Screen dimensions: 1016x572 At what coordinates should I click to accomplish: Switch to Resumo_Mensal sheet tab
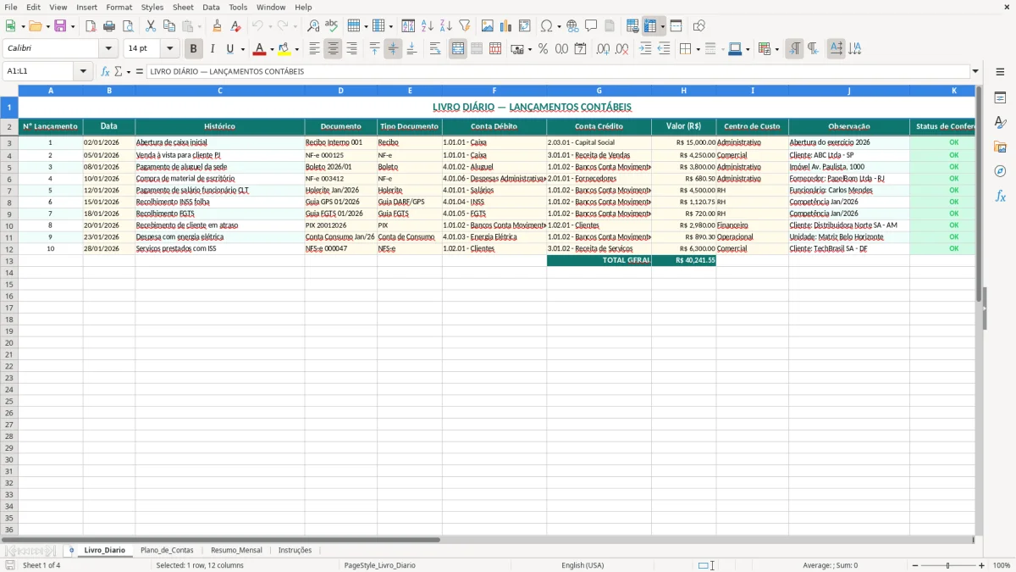click(236, 550)
